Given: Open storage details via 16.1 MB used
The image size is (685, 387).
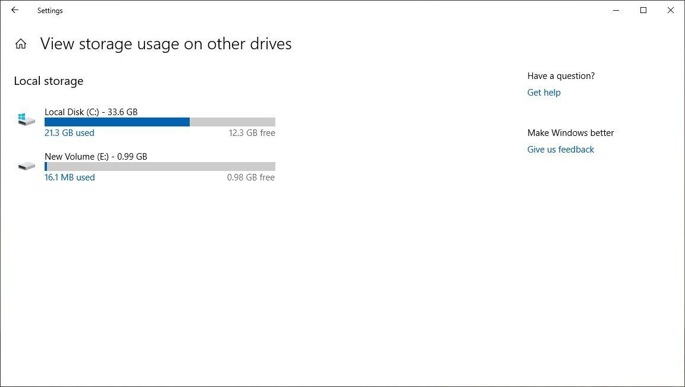Looking at the screenshot, I should coord(70,177).
